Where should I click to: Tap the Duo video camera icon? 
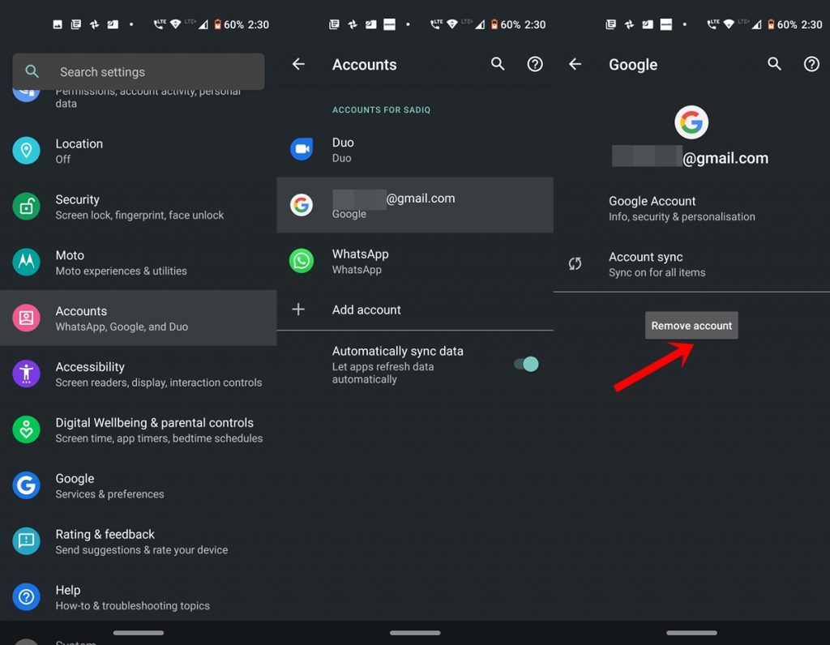pyautogui.click(x=302, y=149)
